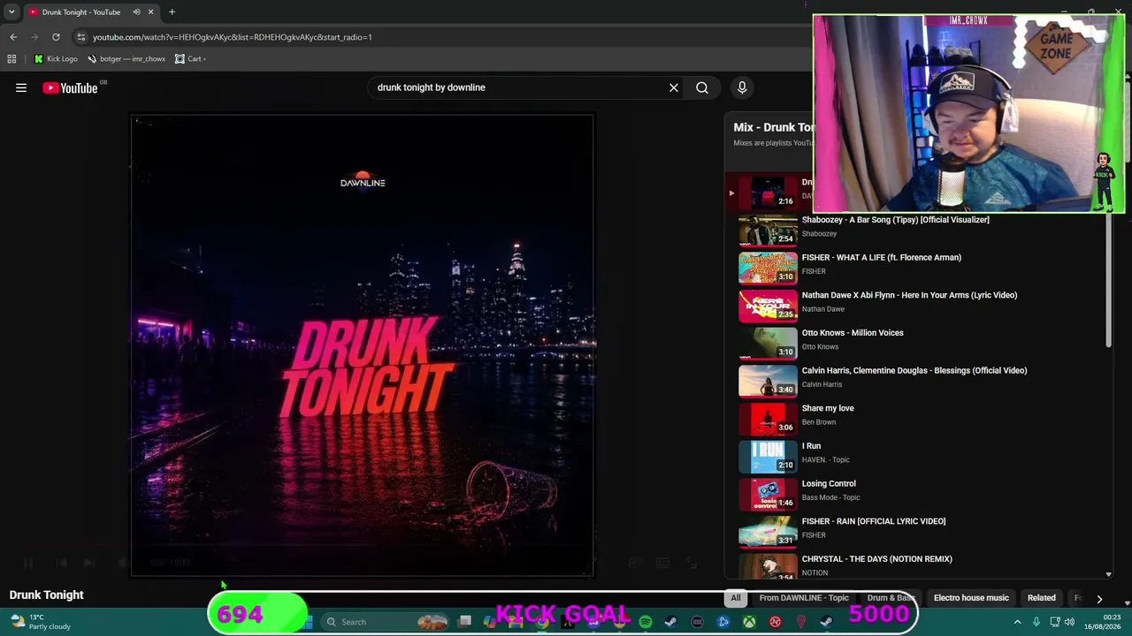This screenshot has height=636, width=1132.
Task: Select the Related filter chip
Action: tap(1042, 598)
